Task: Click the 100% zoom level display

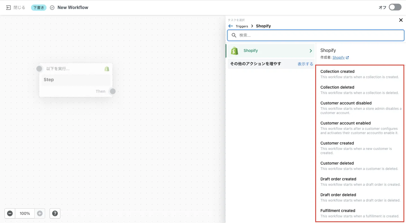Action: pyautogui.click(x=25, y=213)
